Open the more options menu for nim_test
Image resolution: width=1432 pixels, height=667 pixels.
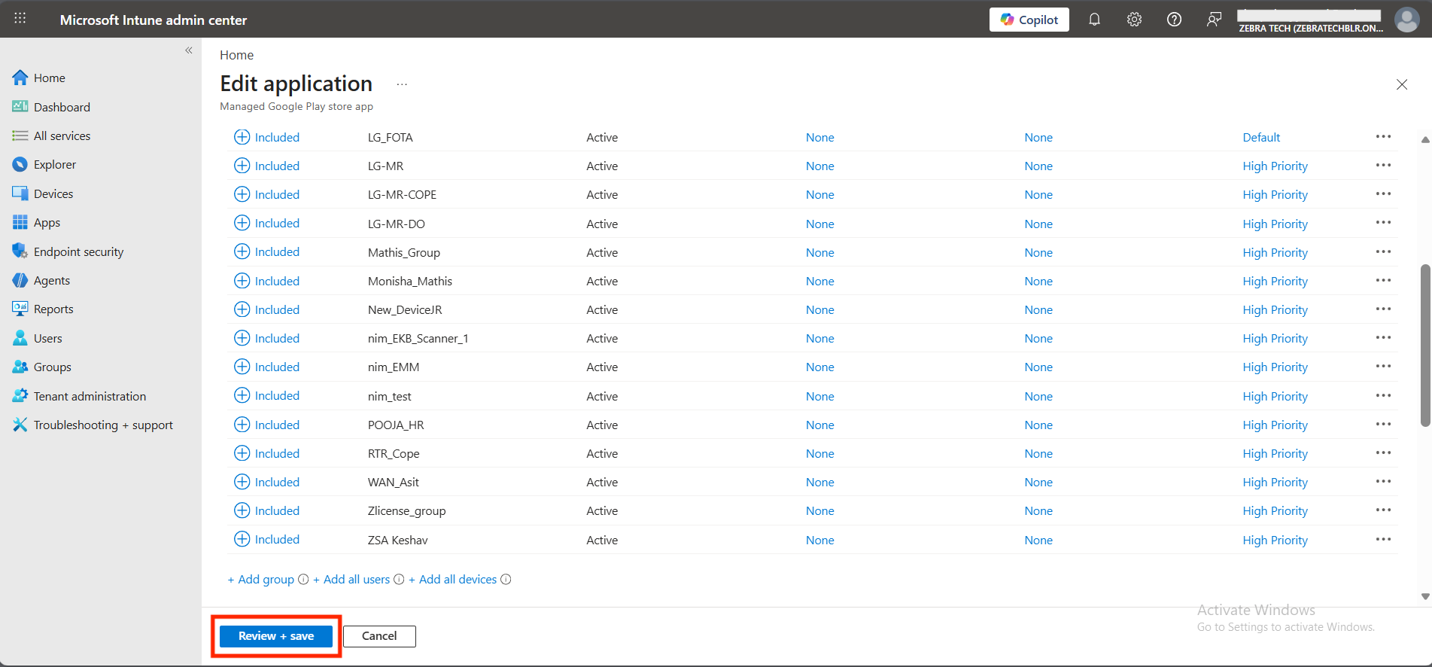pos(1383,395)
